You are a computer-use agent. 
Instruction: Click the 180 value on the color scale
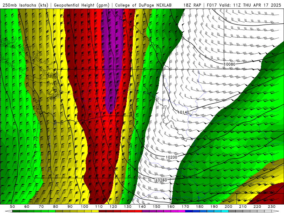coord(200,207)
